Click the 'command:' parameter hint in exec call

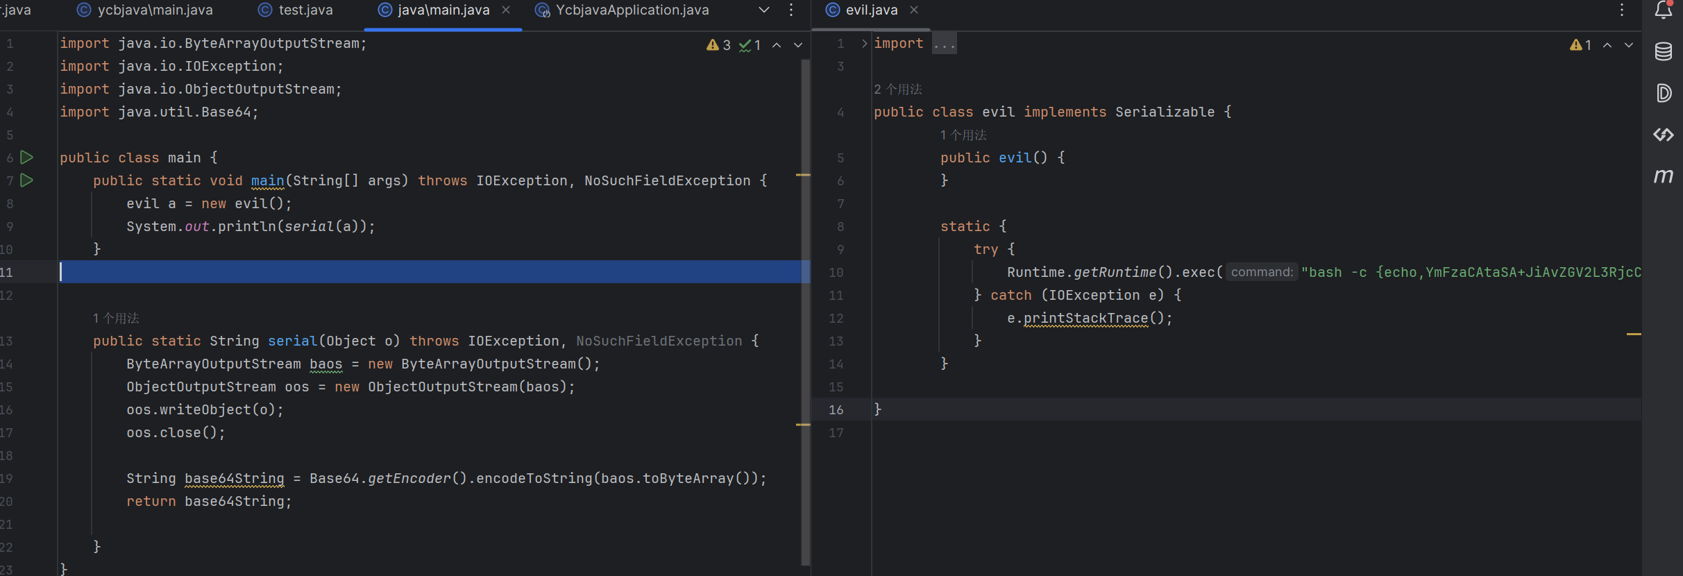[x=1262, y=272]
